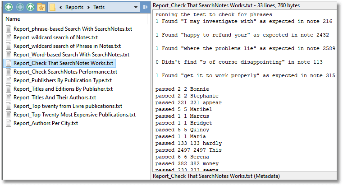The image size is (343, 186).
Task: Click file icon of Report_Check SearchNotes Performance.txt
Action: (x=9, y=72)
